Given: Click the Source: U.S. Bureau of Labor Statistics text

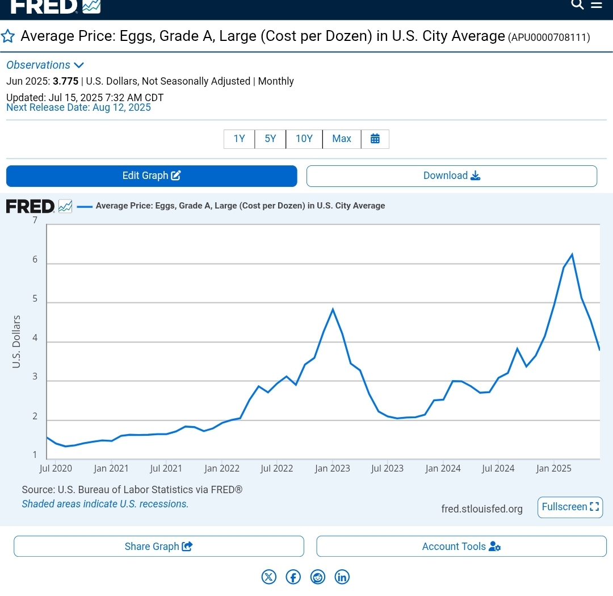Looking at the screenshot, I should click(132, 490).
